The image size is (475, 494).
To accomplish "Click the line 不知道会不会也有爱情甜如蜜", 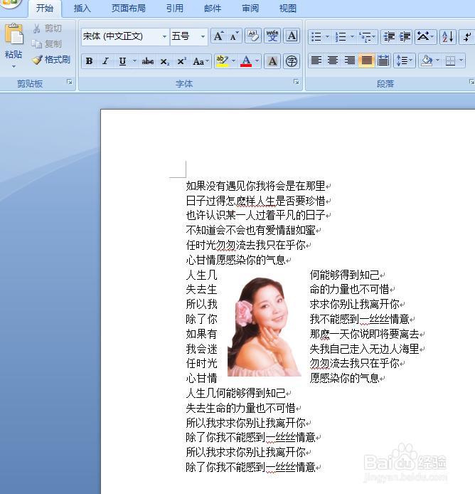I will (250, 231).
